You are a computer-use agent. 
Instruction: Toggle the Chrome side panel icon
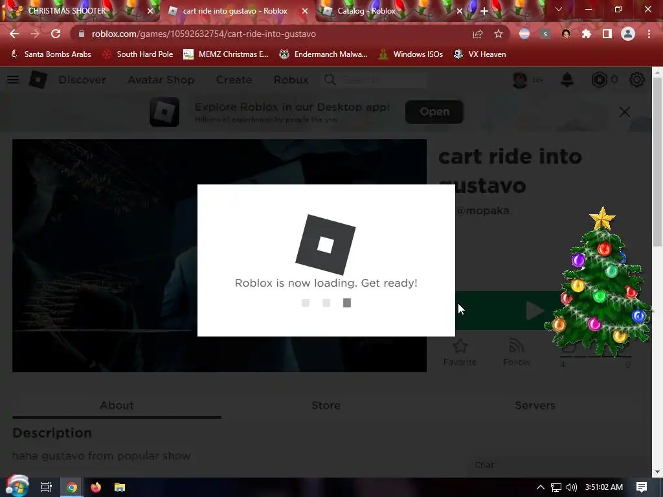point(607,34)
